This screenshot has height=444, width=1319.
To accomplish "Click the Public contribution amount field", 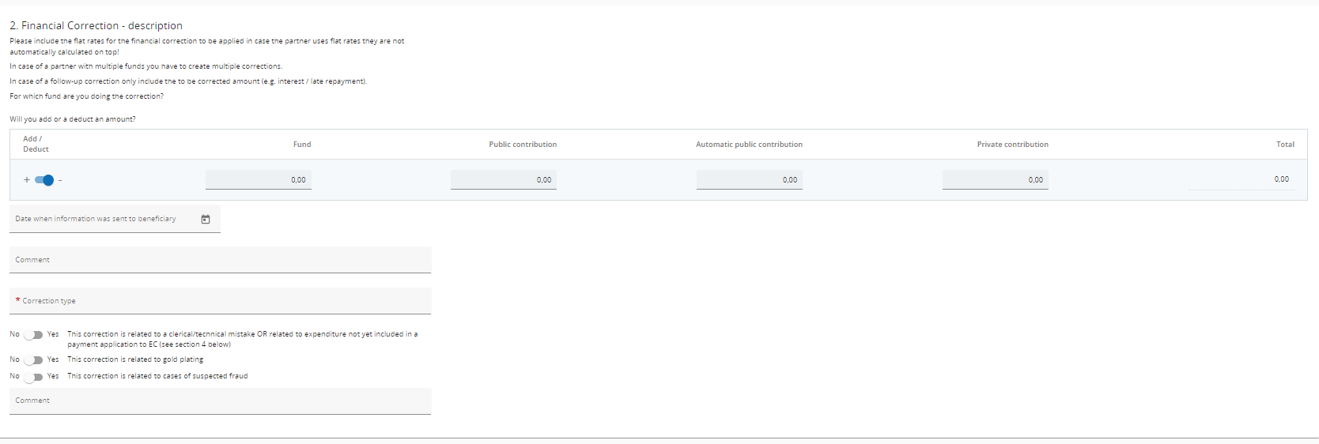I will 503,180.
